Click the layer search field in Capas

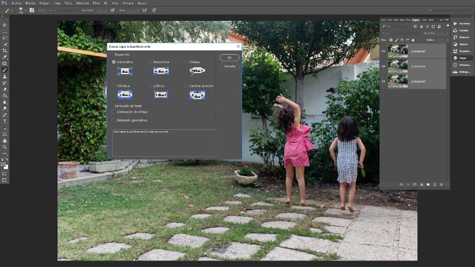(x=395, y=26)
